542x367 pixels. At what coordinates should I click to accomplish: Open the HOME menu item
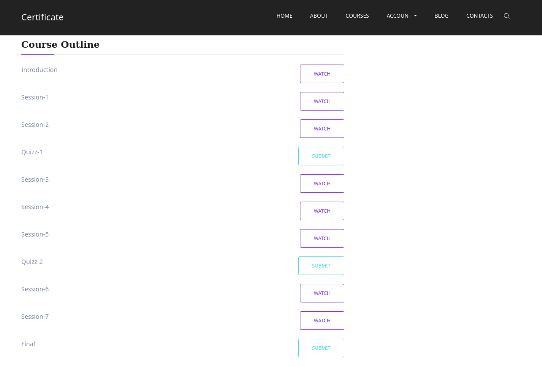pos(284,16)
